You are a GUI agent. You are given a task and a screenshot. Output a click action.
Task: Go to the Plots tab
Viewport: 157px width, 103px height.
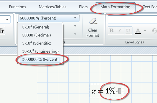coord(83,7)
